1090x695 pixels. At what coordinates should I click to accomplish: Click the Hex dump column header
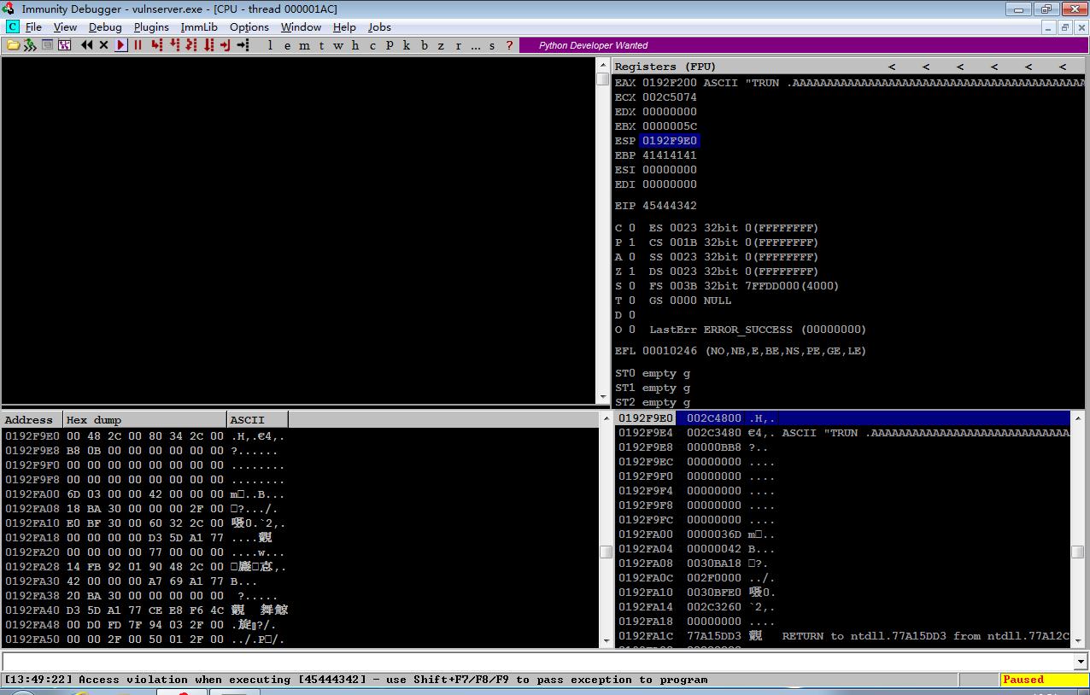click(144, 420)
